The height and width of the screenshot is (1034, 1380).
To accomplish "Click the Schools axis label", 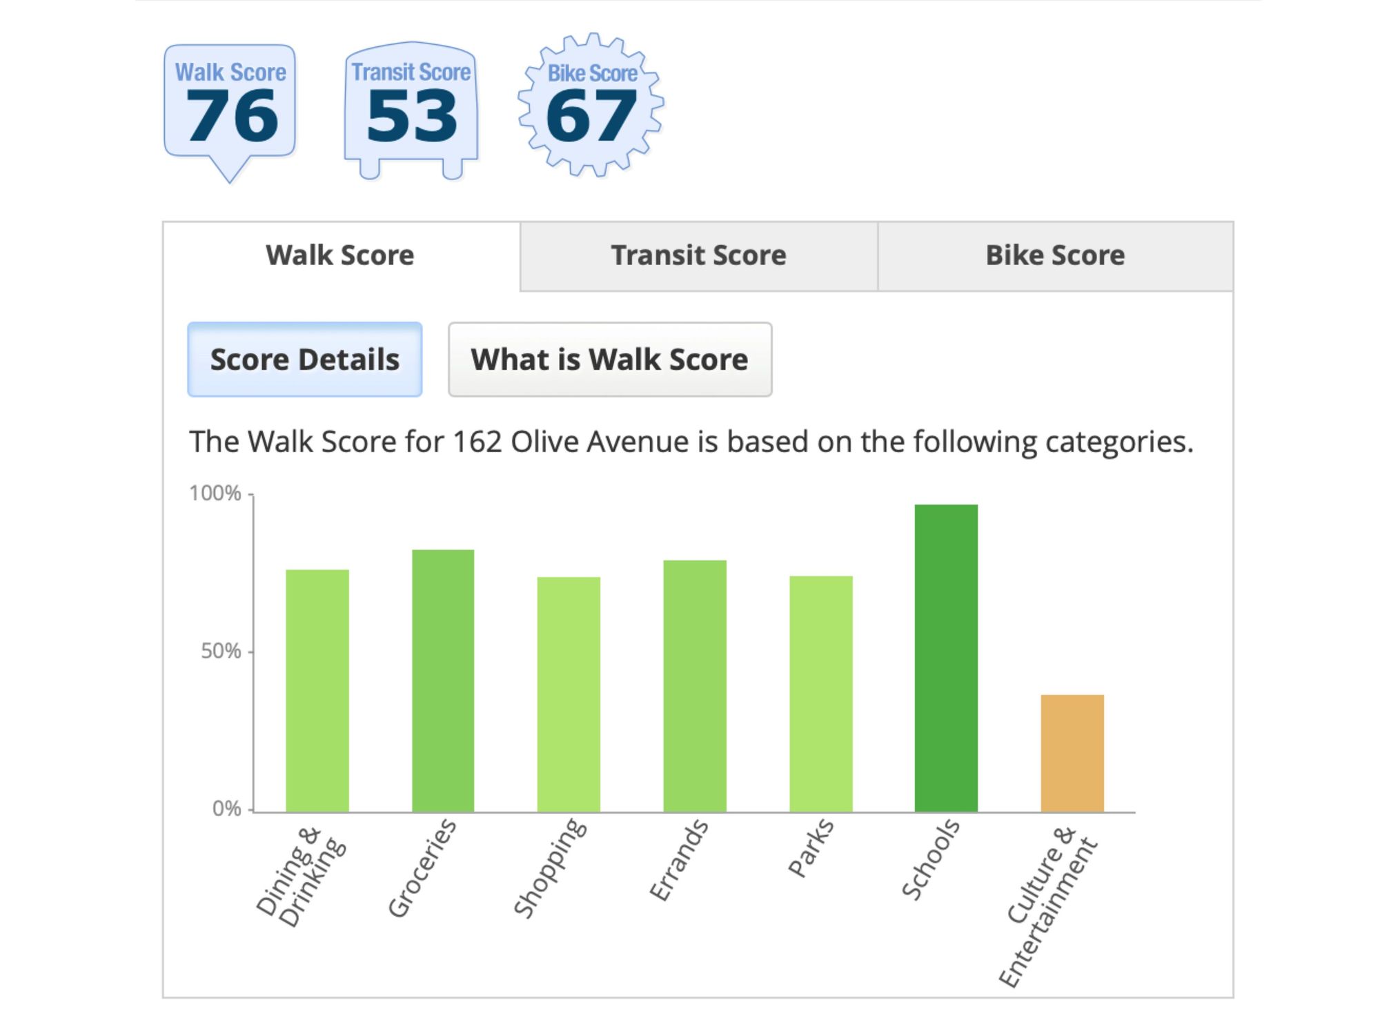I will (931, 861).
